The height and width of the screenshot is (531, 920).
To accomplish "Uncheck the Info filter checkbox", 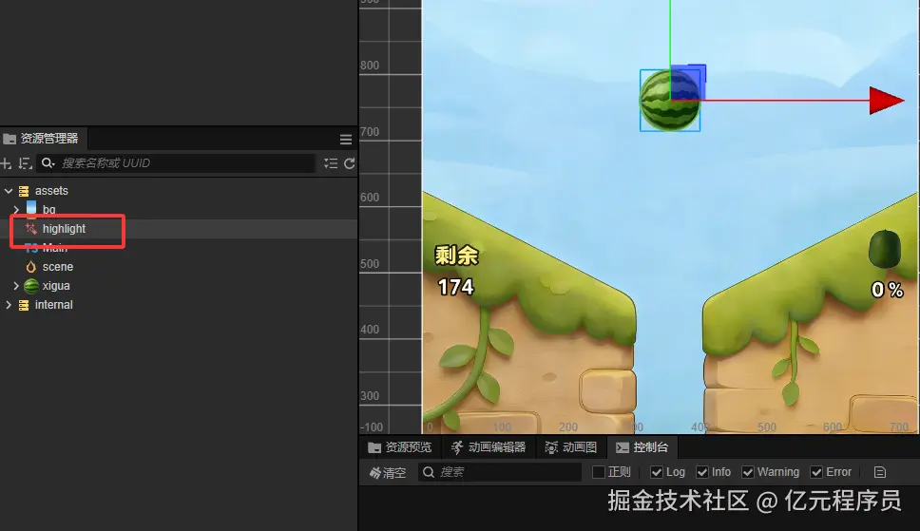I will [701, 472].
